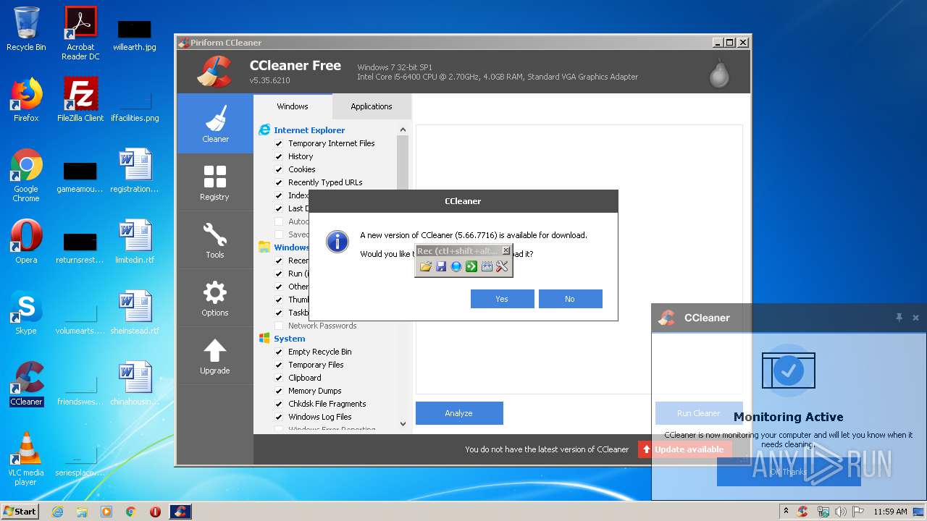Switch to the Applications tab
Screen dimensions: 927x521
pyautogui.click(x=372, y=106)
